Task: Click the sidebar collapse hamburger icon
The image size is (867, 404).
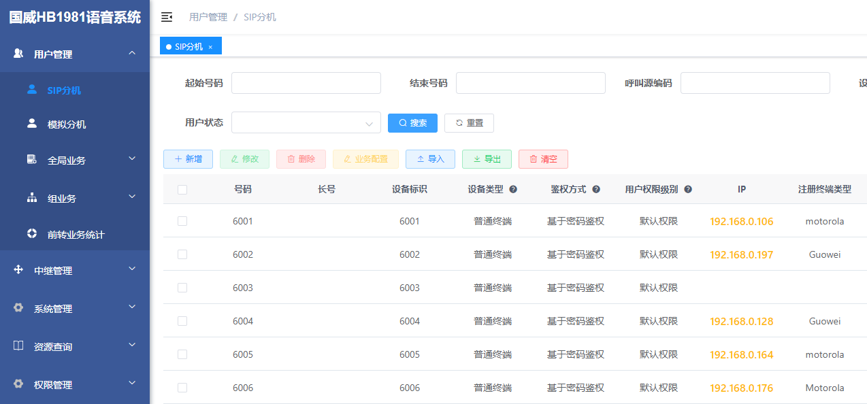Action: (167, 17)
